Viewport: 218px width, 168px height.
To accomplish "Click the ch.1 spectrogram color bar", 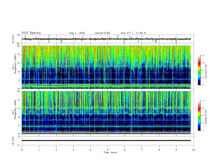I will [x=199, y=70].
